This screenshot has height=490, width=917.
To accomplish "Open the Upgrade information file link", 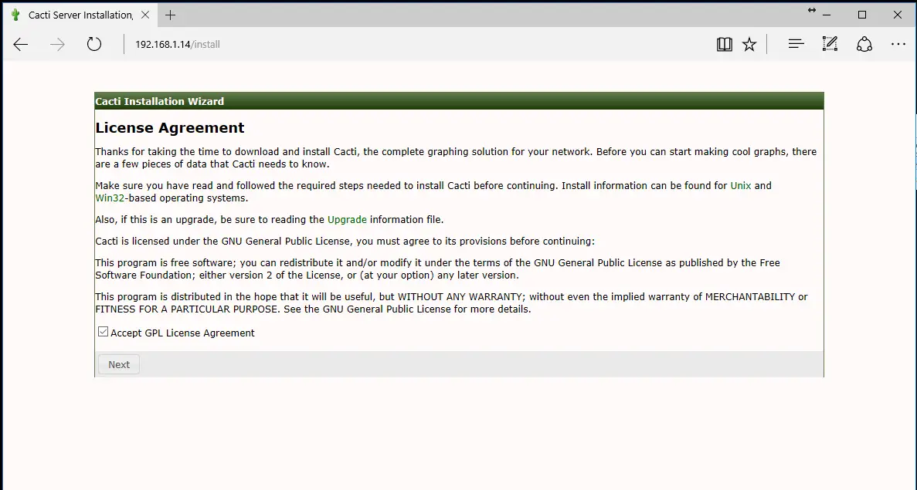I will click(x=347, y=220).
